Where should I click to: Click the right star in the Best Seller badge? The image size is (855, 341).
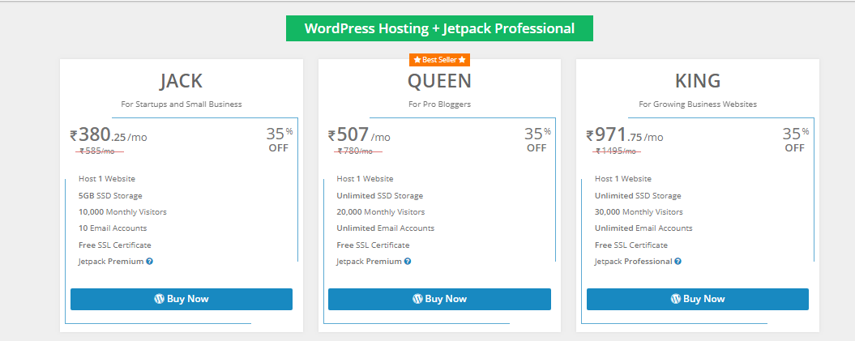click(462, 60)
